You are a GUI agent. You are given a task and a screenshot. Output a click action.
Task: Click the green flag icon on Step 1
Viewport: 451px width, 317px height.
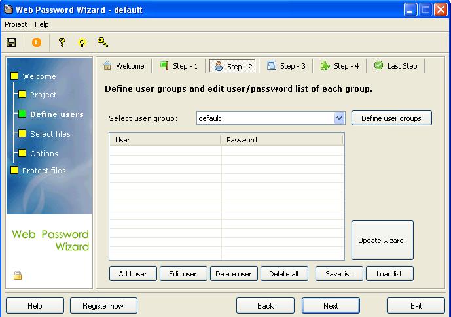(164, 65)
